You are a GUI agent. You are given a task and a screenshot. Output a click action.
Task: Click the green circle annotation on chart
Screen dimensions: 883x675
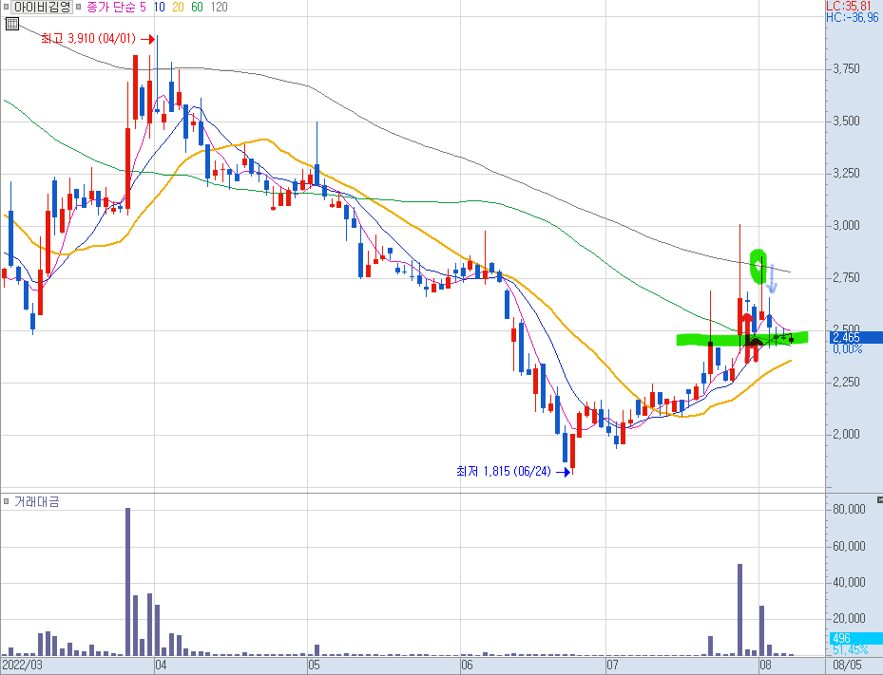(758, 266)
